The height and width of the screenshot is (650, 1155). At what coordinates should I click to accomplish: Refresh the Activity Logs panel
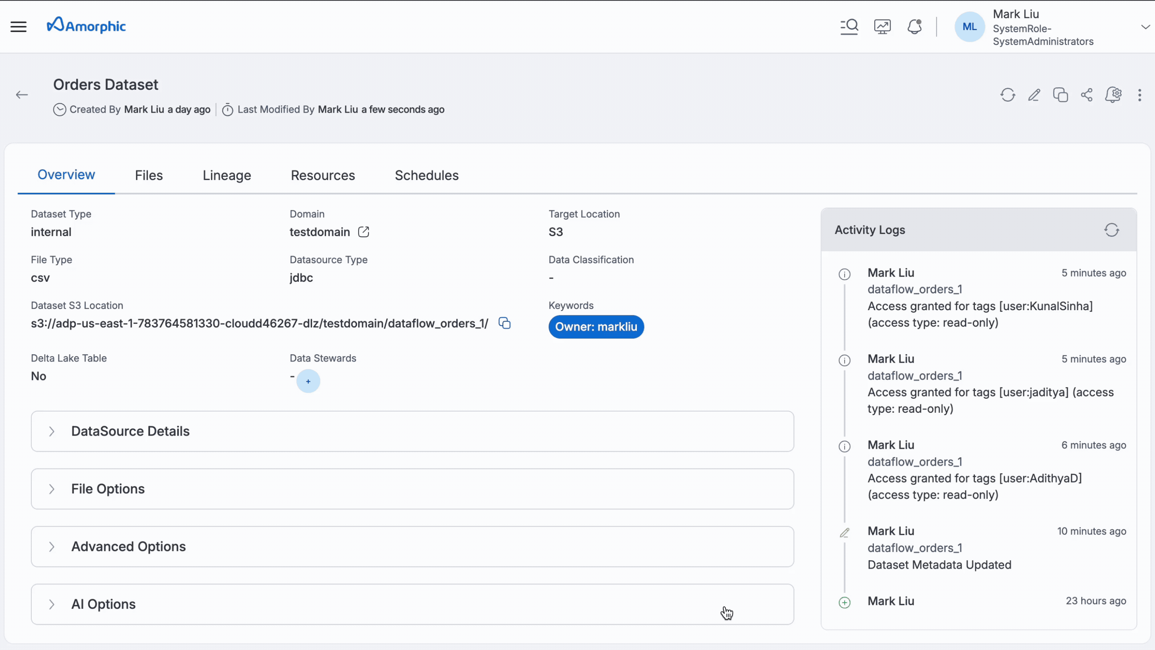(x=1112, y=230)
